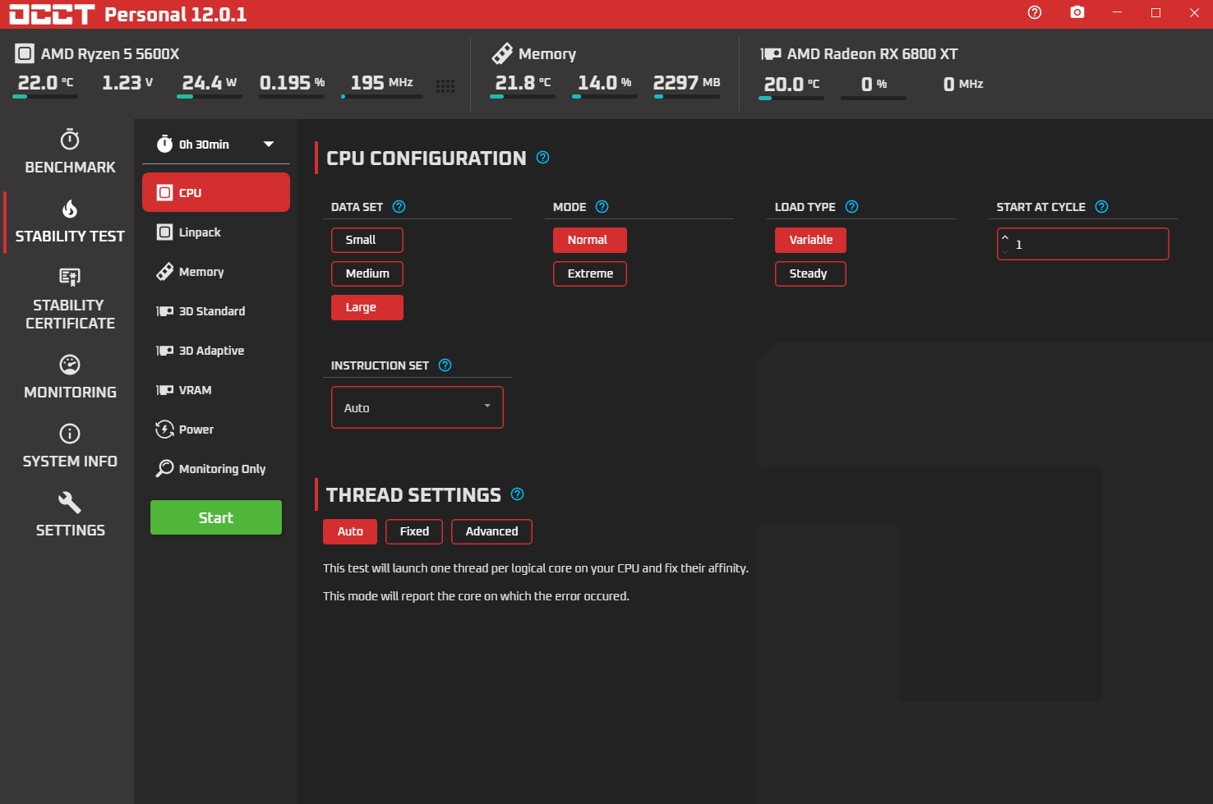Start the stability test
The height and width of the screenshot is (804, 1213).
216,517
